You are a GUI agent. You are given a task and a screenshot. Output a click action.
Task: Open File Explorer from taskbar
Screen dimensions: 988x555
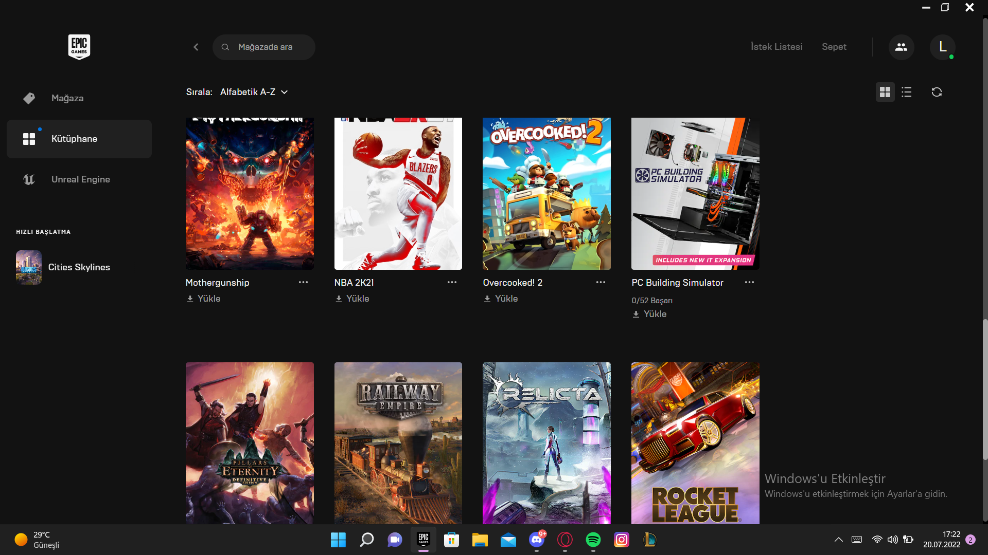coord(480,540)
